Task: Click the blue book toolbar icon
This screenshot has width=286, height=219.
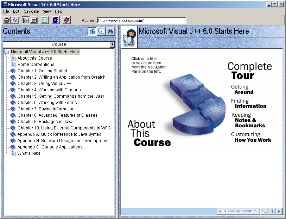Action: pyautogui.click(x=56, y=20)
